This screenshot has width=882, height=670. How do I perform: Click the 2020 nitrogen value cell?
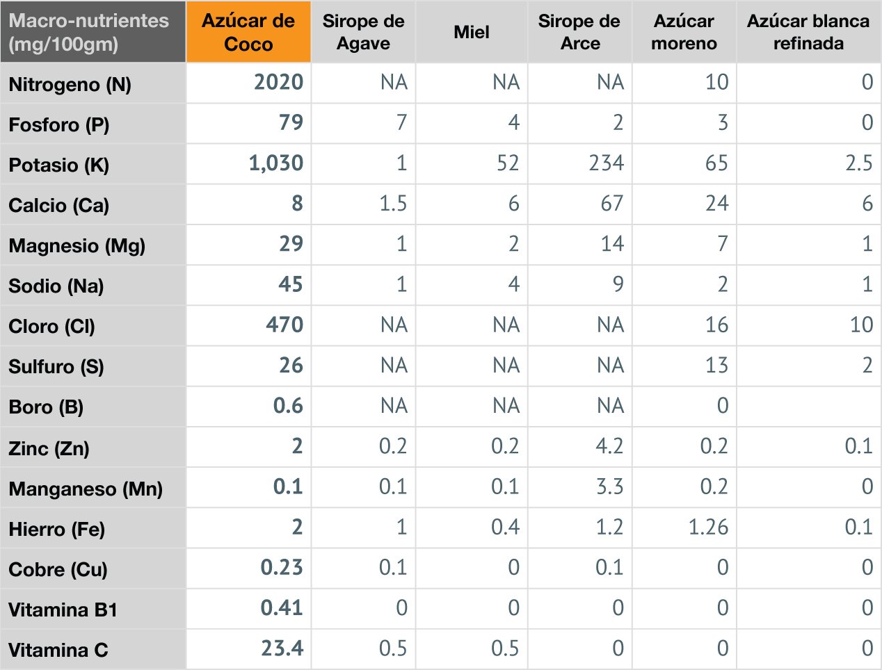[x=278, y=83]
